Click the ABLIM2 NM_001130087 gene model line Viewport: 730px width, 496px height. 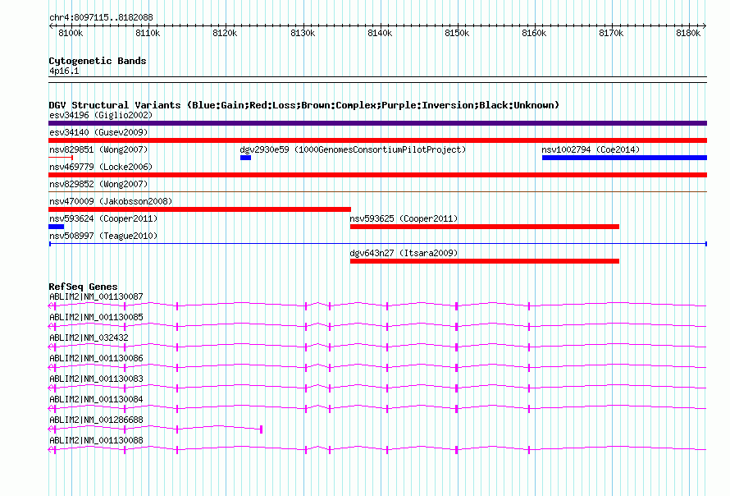[377, 305]
